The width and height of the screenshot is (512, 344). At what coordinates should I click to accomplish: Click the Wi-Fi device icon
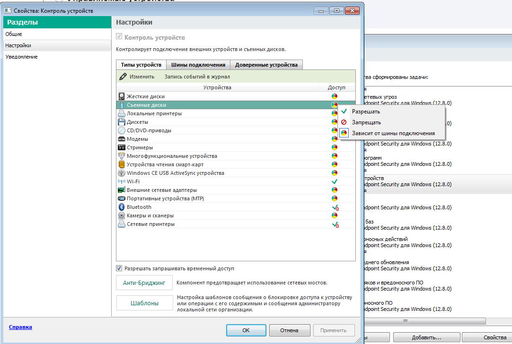tap(122, 181)
